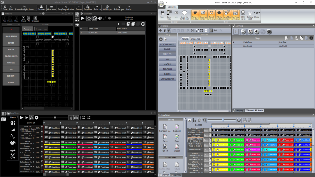Select COLOUR WHEEL group in the light window

click(x=167, y=45)
